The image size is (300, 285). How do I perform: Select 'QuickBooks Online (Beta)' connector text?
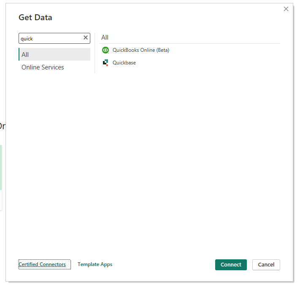(141, 50)
